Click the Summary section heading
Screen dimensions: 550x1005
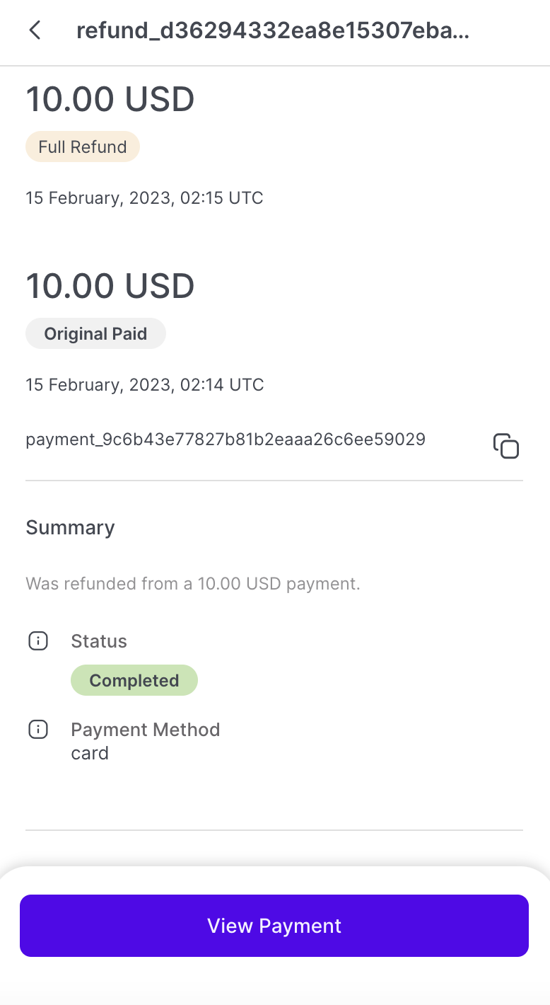click(70, 528)
